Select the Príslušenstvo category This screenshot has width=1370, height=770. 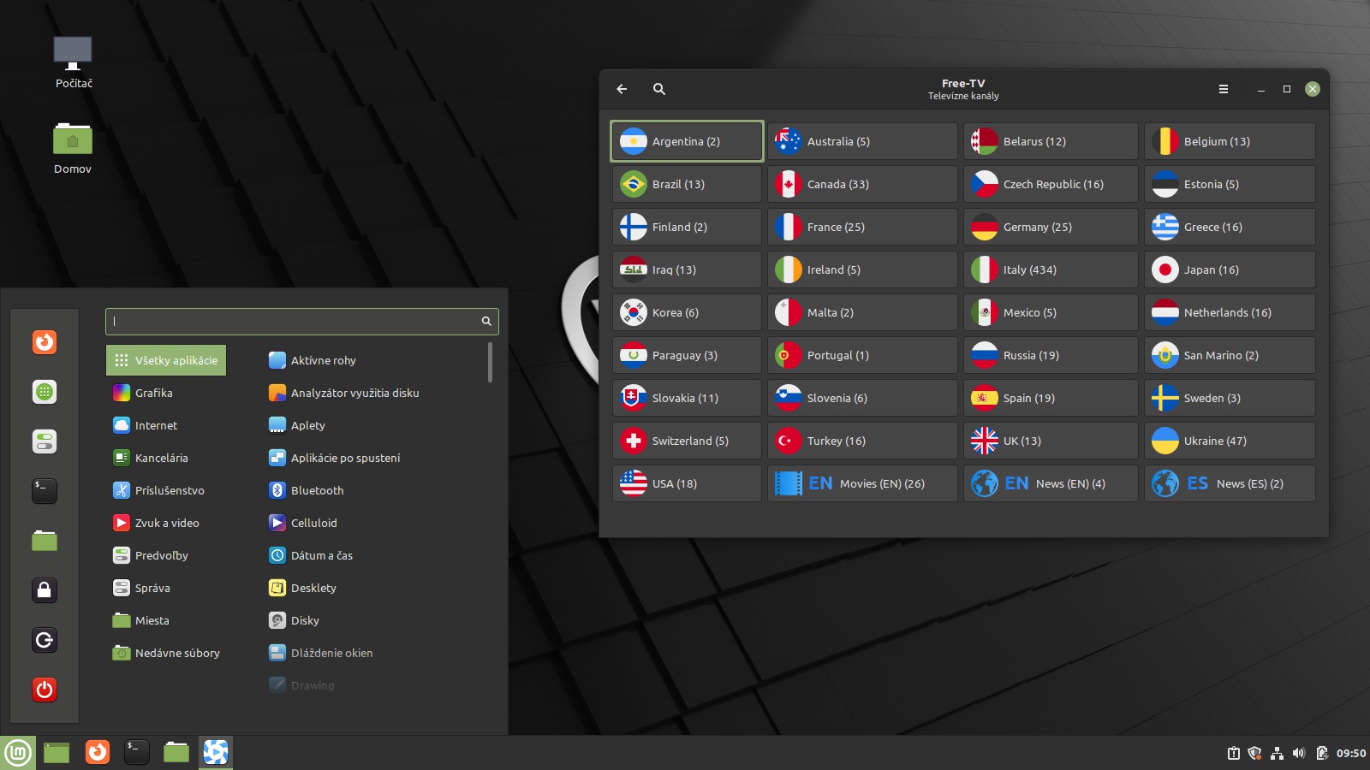click(166, 490)
